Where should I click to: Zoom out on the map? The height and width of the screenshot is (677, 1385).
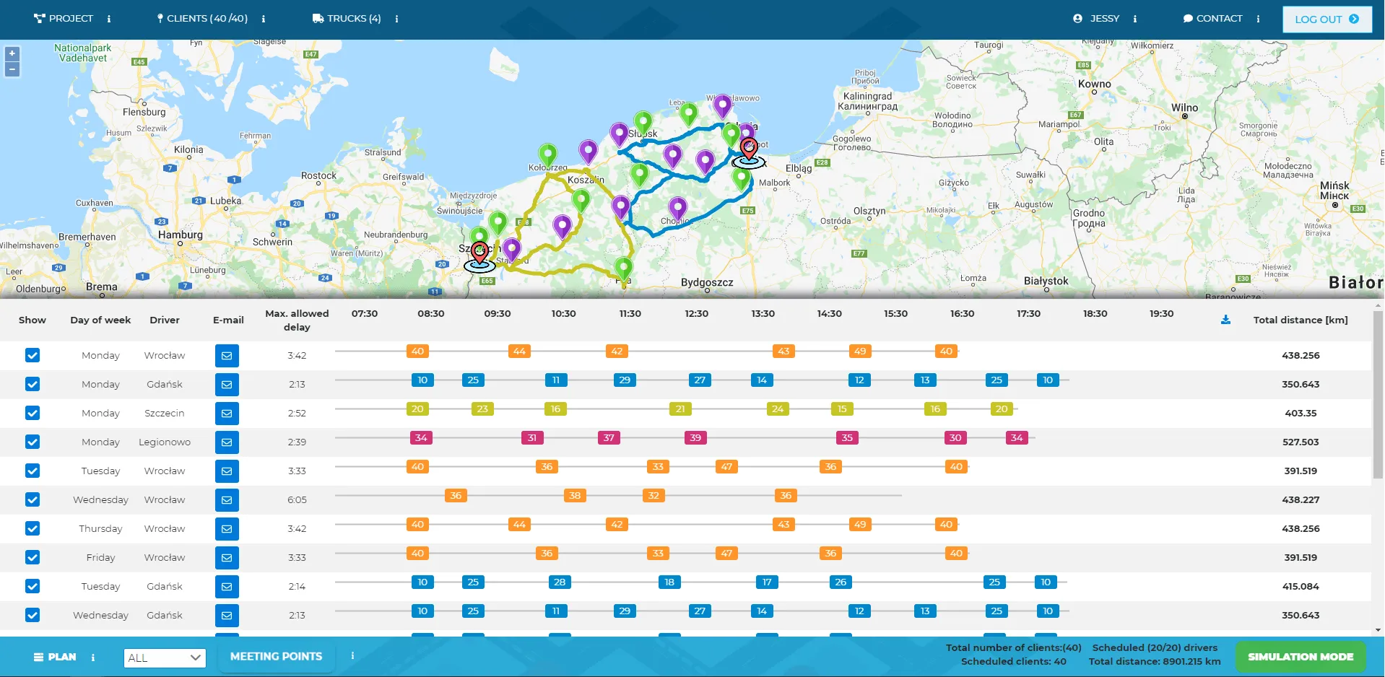pos(12,69)
